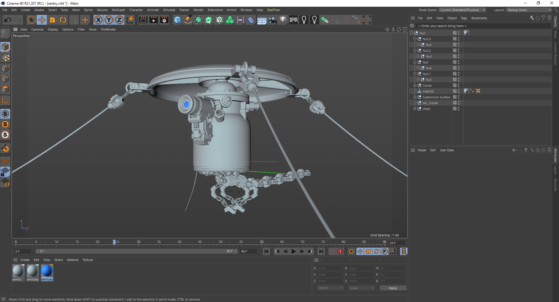This screenshot has width=559, height=302.
Task: Click the Play Forwards button
Action: 293,251
